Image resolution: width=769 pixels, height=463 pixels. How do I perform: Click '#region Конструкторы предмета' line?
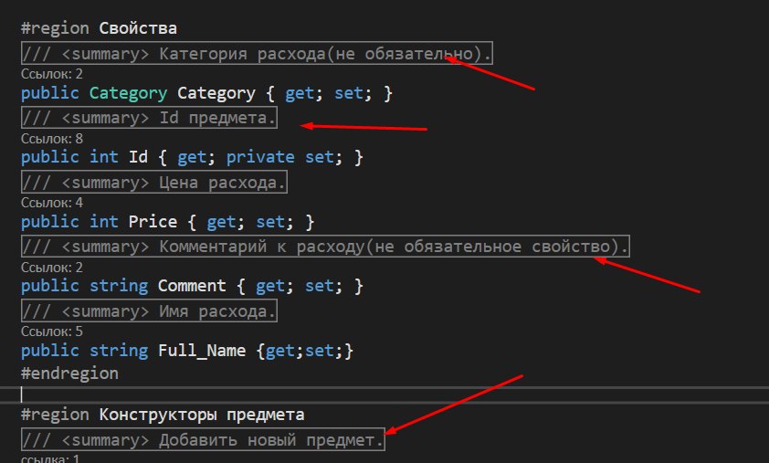coord(163,415)
